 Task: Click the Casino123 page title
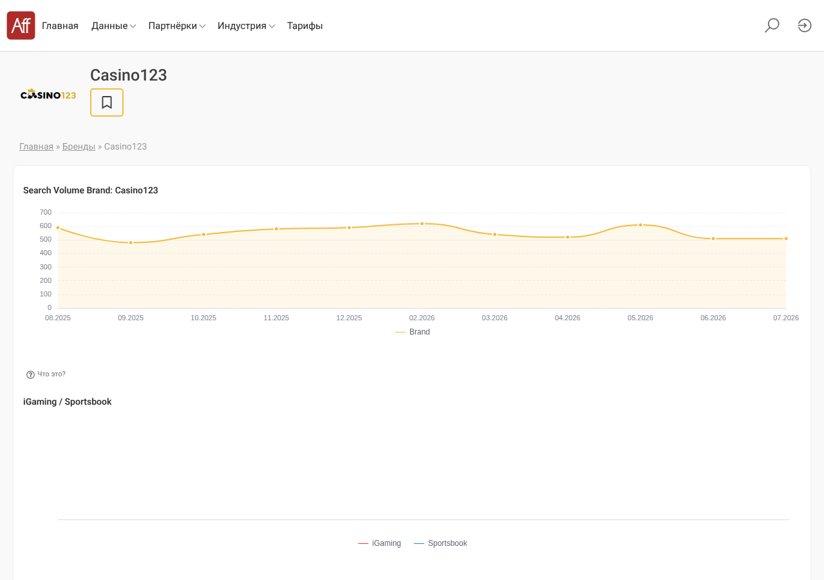point(129,75)
